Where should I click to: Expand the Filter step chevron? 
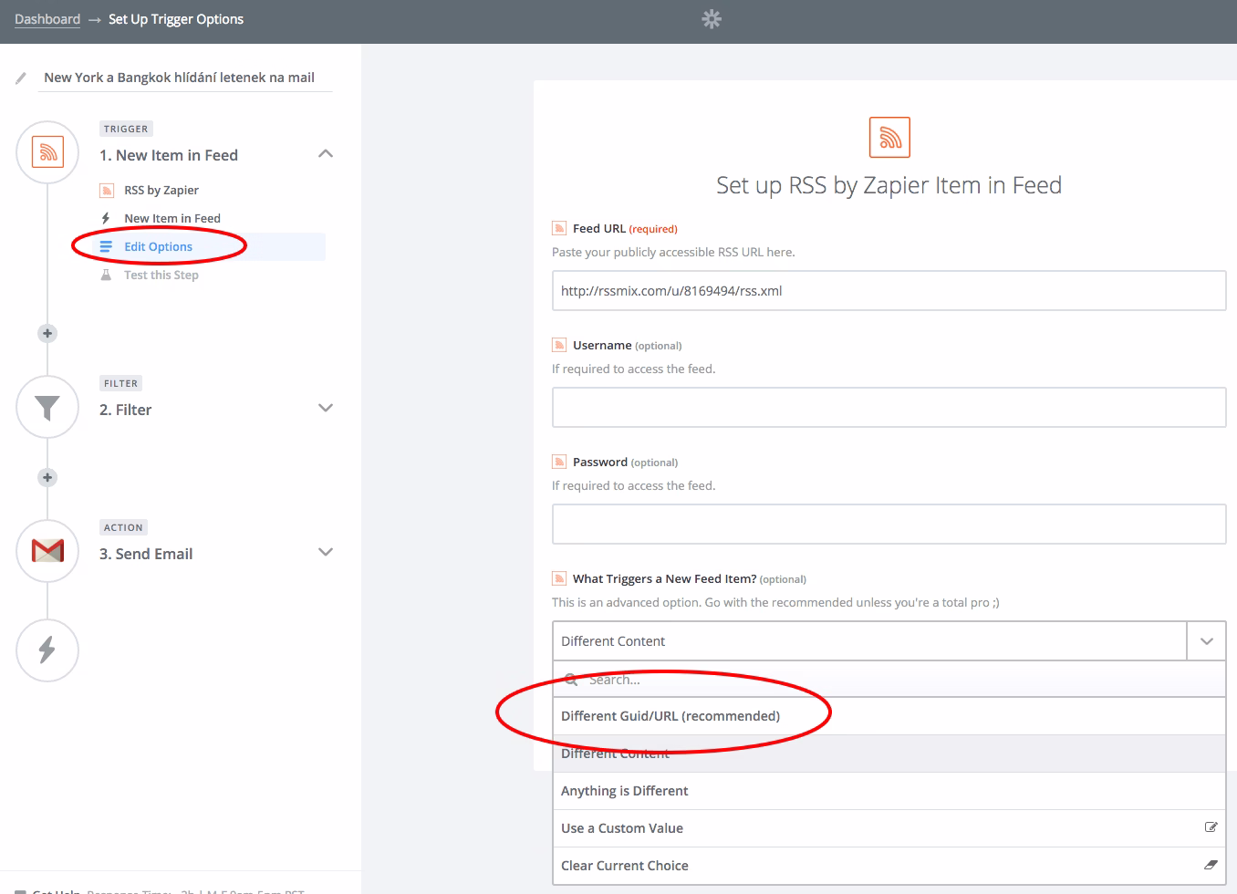pyautogui.click(x=326, y=408)
